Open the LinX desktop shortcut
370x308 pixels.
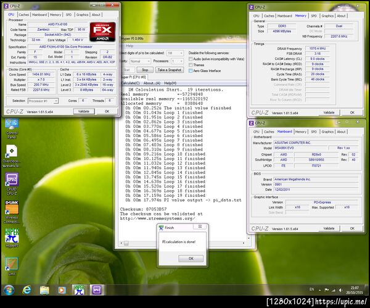pyautogui.click(x=12, y=267)
